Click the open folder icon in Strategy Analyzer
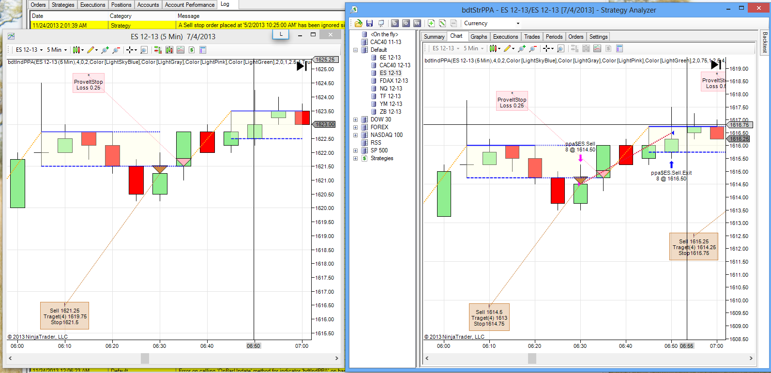 358,23
